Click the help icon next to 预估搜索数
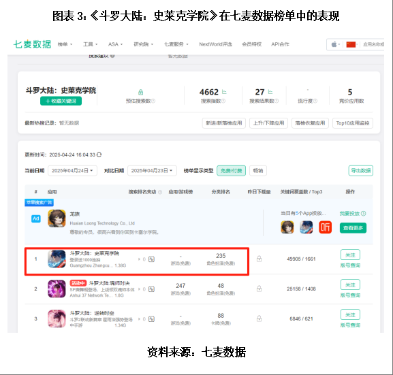393x375 pixels. (x=153, y=101)
